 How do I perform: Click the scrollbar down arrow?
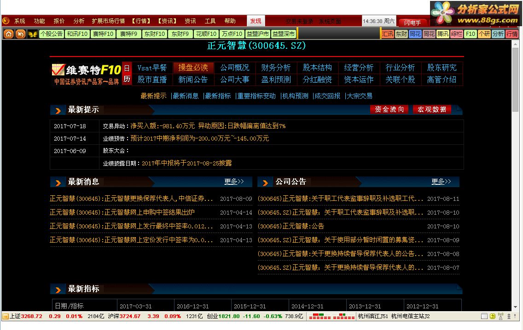coord(515,307)
